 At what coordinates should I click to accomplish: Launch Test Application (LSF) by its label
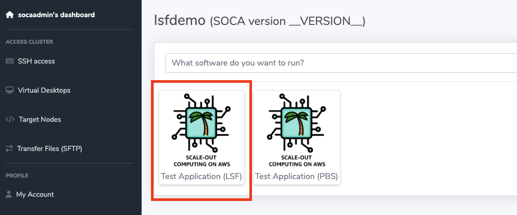(201, 176)
